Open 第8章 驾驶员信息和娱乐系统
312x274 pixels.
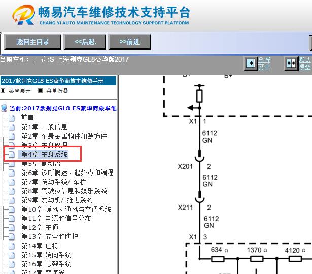64,191
